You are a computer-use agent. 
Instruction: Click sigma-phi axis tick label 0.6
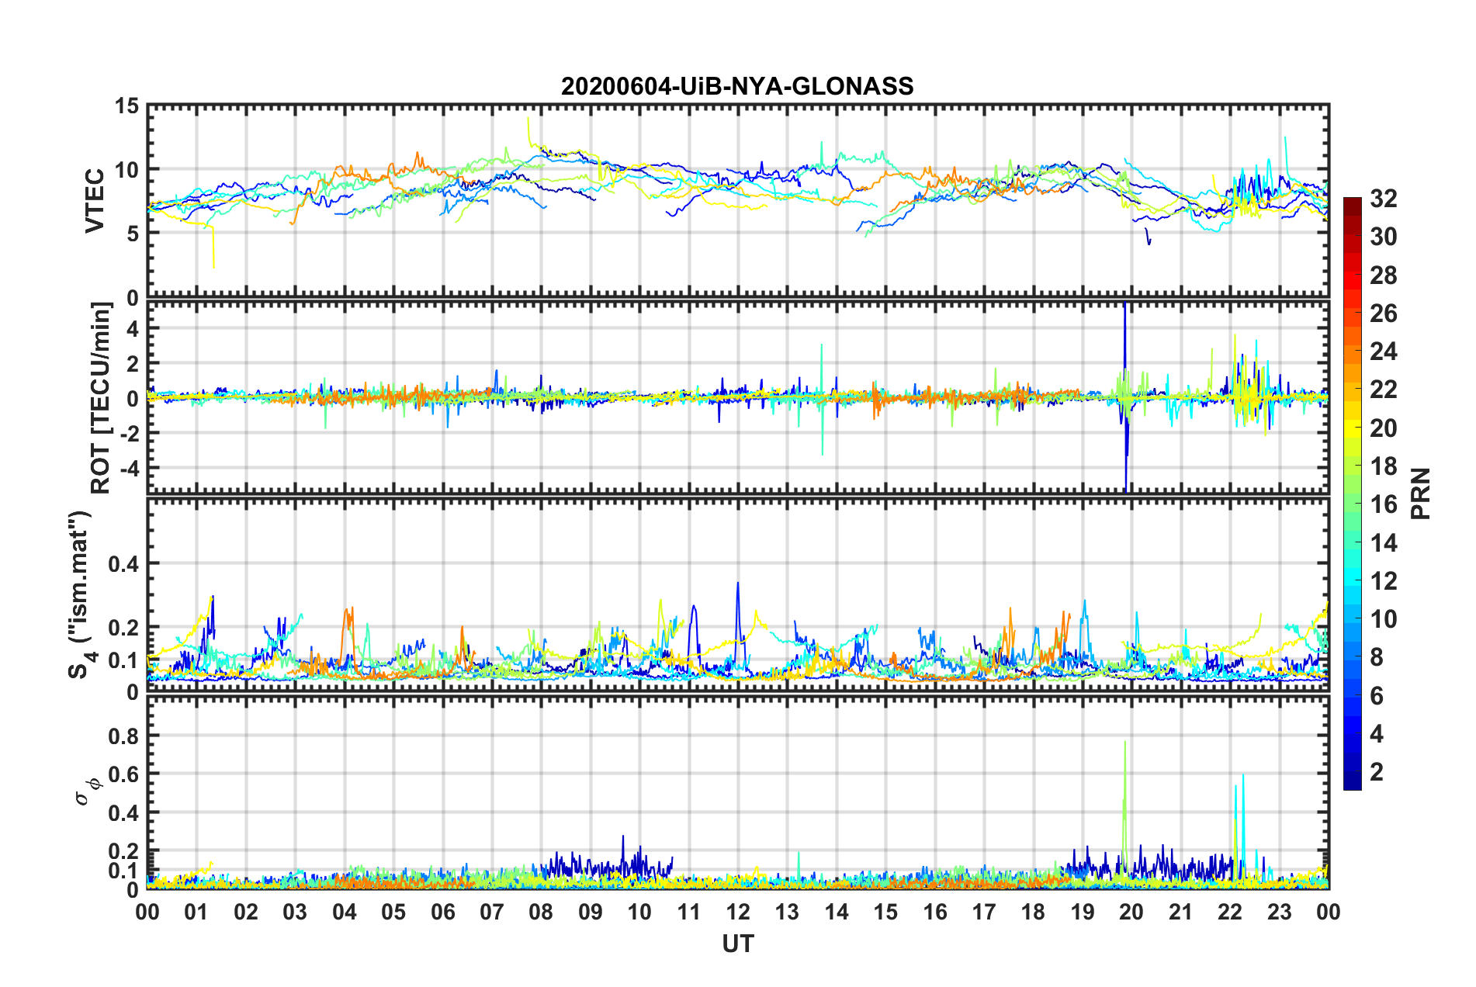click(124, 774)
